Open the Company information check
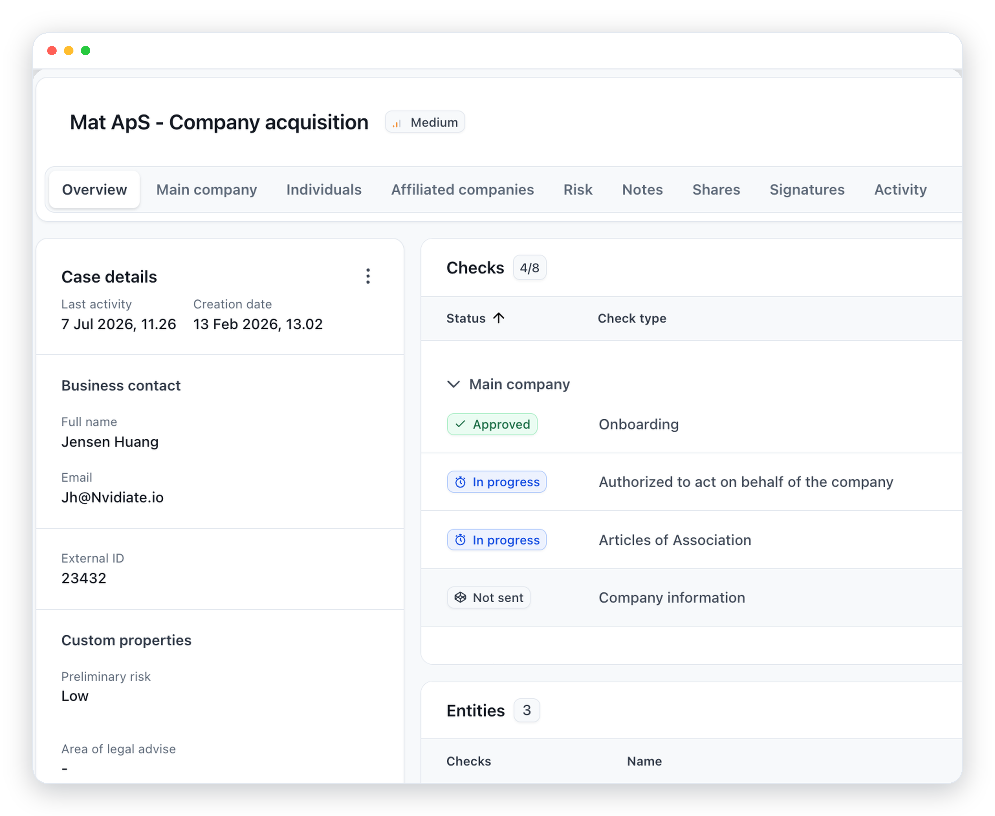 (672, 597)
